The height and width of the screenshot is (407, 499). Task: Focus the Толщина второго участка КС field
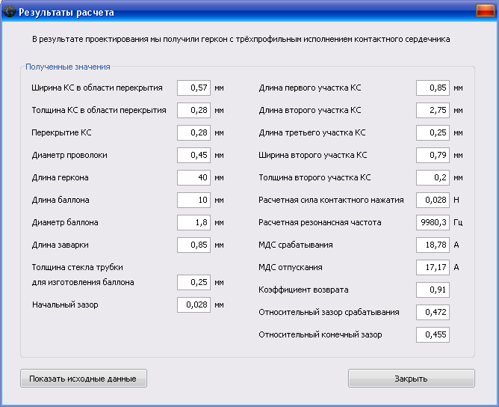click(433, 177)
